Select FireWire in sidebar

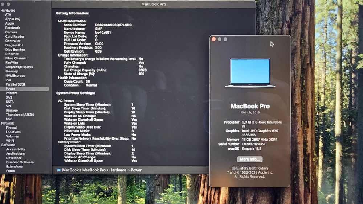coord(12,63)
